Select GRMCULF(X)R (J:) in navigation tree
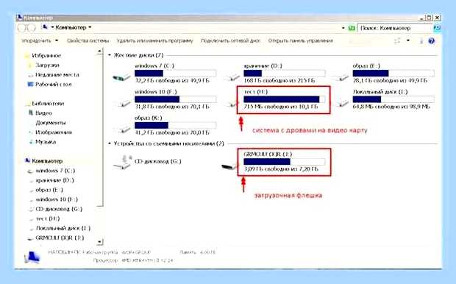 60,238
